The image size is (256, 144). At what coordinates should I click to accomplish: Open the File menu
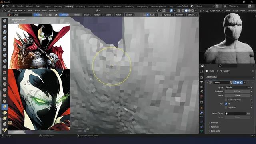(x=7, y=6)
